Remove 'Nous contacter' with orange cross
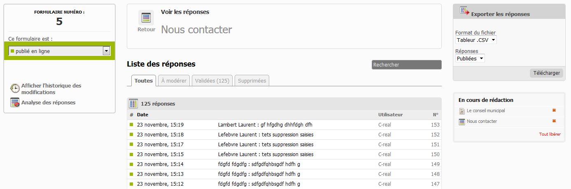571x189 pixels. coord(554,121)
